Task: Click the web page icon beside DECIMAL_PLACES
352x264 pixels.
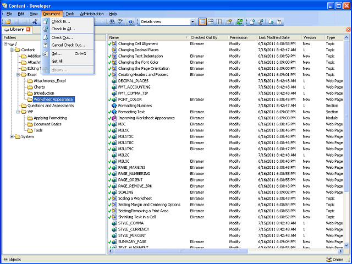Action: tap(114, 81)
